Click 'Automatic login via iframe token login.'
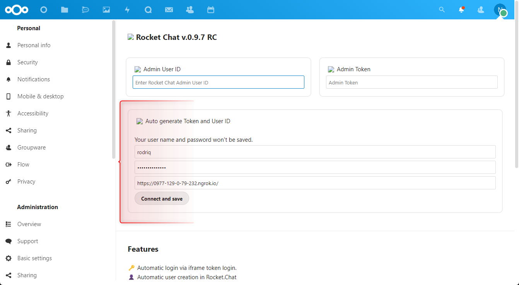 click(x=187, y=268)
